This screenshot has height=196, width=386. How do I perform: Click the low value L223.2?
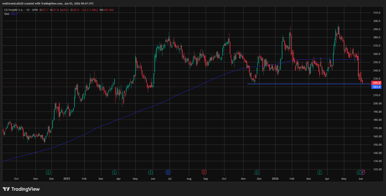(65, 10)
